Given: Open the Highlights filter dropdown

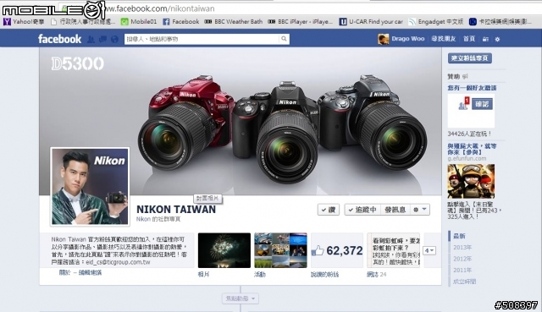Looking at the screenshot, I should (241, 298).
